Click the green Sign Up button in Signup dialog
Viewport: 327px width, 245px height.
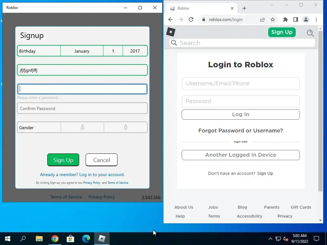tap(63, 160)
